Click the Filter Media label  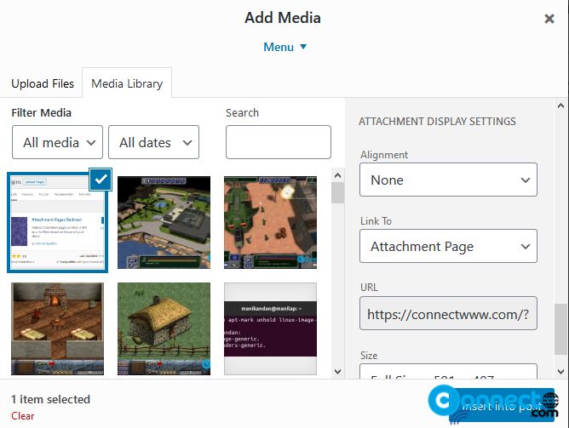pos(41,112)
